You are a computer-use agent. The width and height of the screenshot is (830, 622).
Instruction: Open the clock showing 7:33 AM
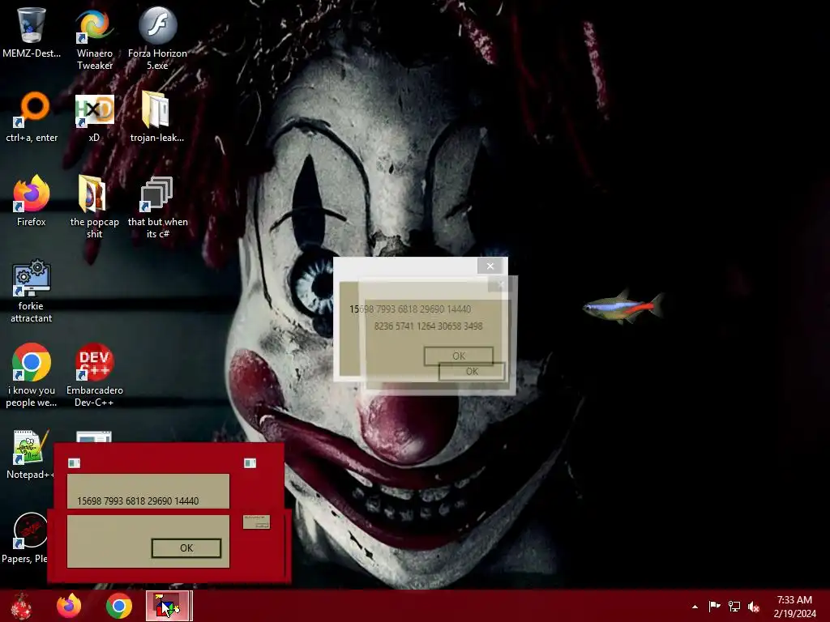[x=794, y=607]
